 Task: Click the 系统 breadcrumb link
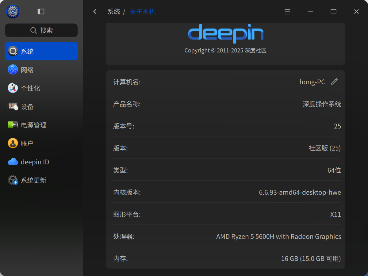(x=113, y=12)
